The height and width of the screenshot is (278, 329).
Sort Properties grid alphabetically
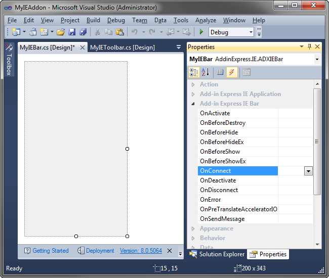pyautogui.click(x=205, y=72)
